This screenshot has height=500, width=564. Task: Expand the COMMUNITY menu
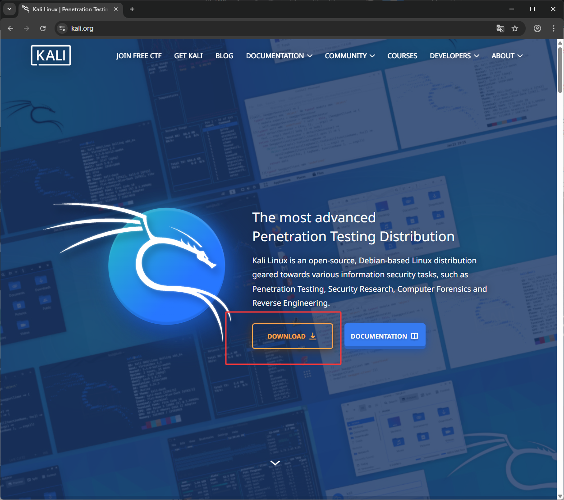(x=350, y=56)
